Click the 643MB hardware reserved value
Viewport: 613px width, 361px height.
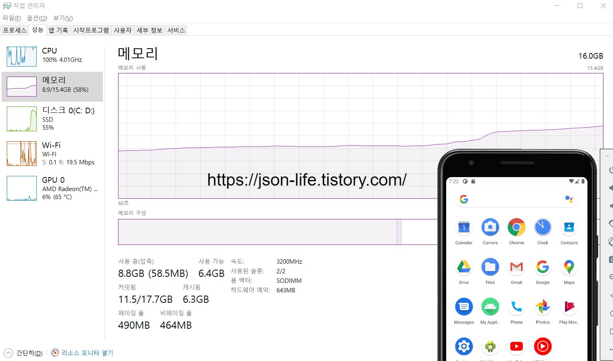(x=286, y=290)
